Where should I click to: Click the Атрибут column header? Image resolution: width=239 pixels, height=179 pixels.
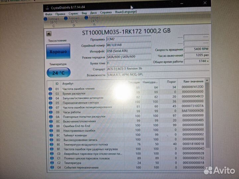(68, 84)
